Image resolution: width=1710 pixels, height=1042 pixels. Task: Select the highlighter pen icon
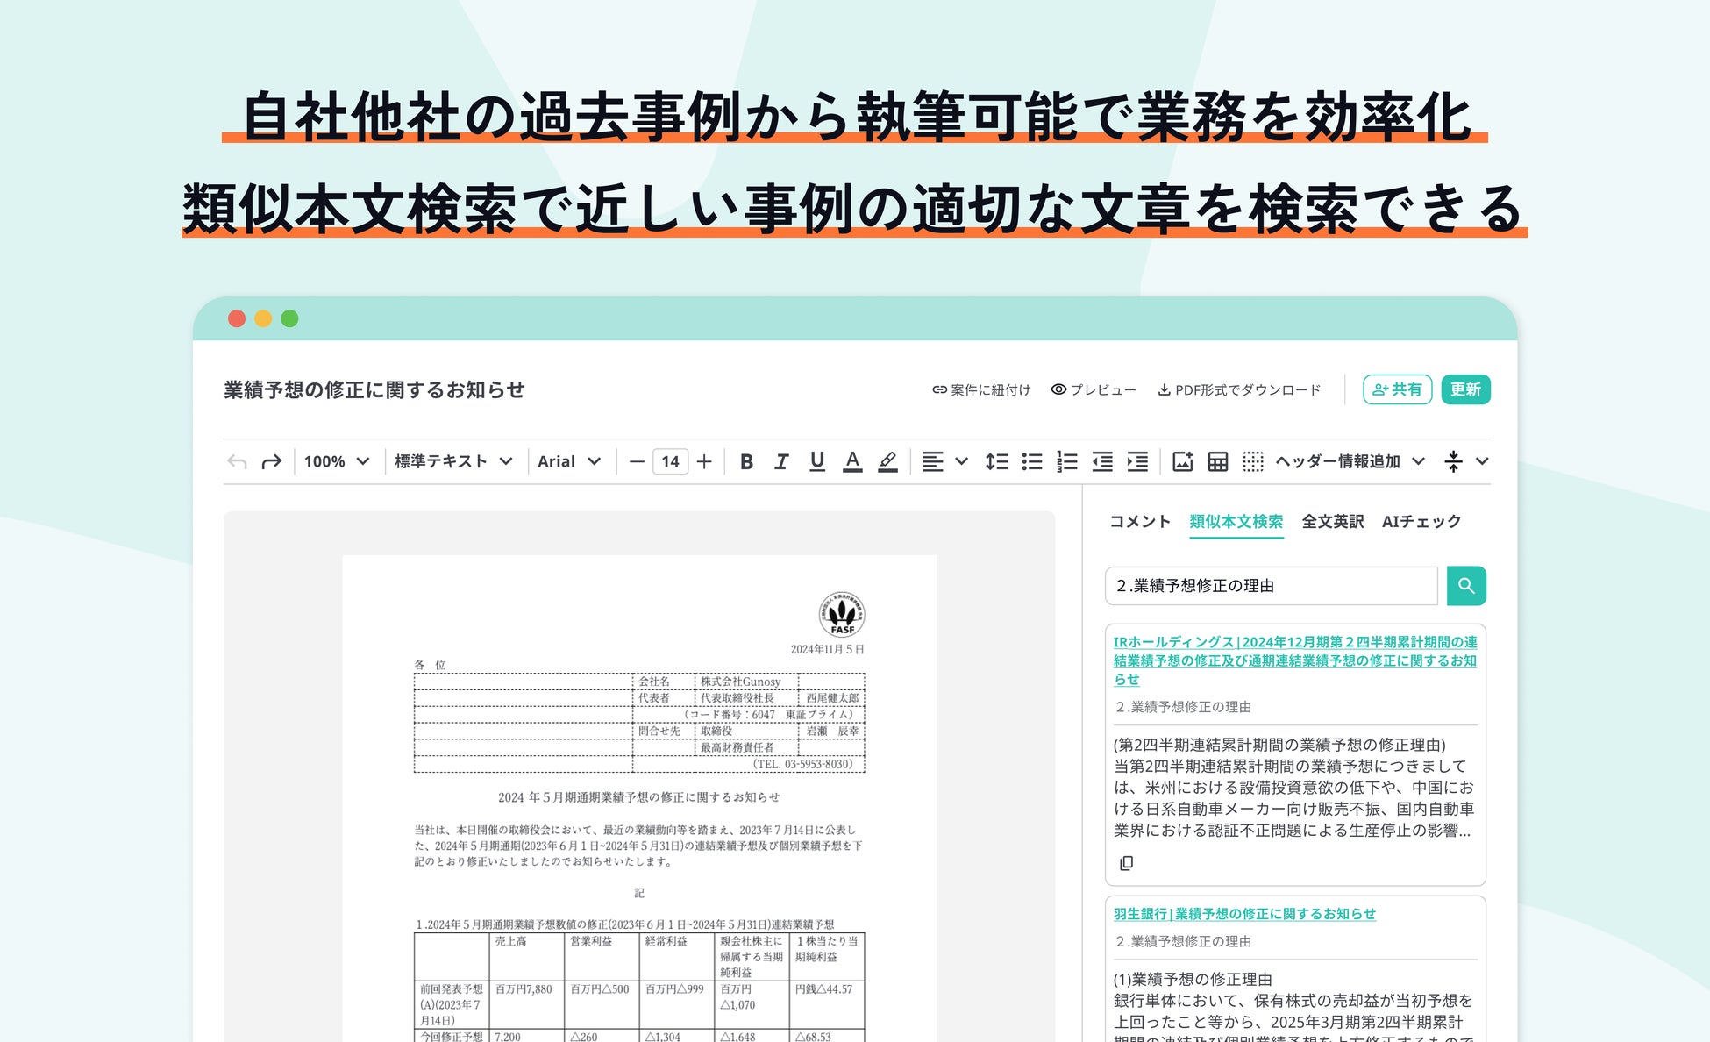(x=887, y=461)
